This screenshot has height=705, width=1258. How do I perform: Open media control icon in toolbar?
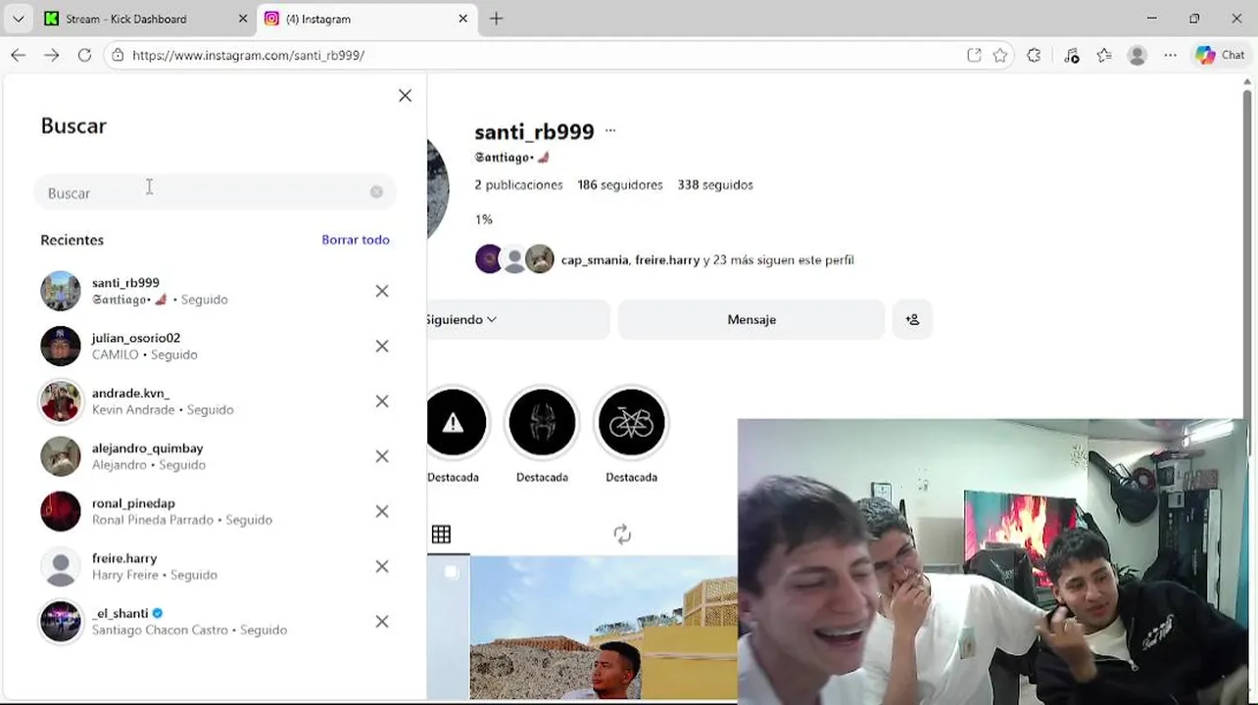(1071, 55)
